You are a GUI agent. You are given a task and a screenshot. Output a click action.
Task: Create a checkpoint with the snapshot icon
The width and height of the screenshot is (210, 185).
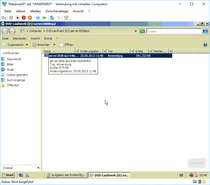tap(52, 18)
